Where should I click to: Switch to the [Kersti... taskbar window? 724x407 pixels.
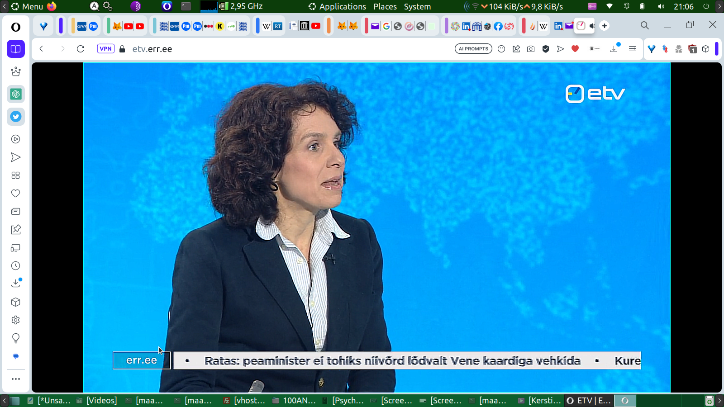(x=540, y=401)
